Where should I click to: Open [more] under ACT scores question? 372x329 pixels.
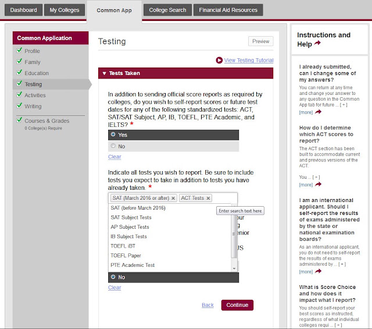click(306, 185)
